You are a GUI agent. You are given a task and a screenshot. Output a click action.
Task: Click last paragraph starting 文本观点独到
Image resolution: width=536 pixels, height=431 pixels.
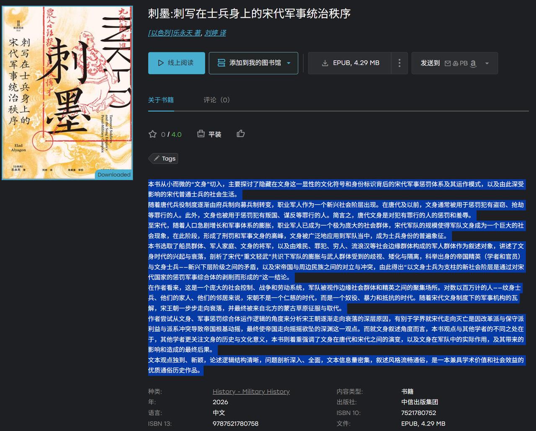(336, 365)
